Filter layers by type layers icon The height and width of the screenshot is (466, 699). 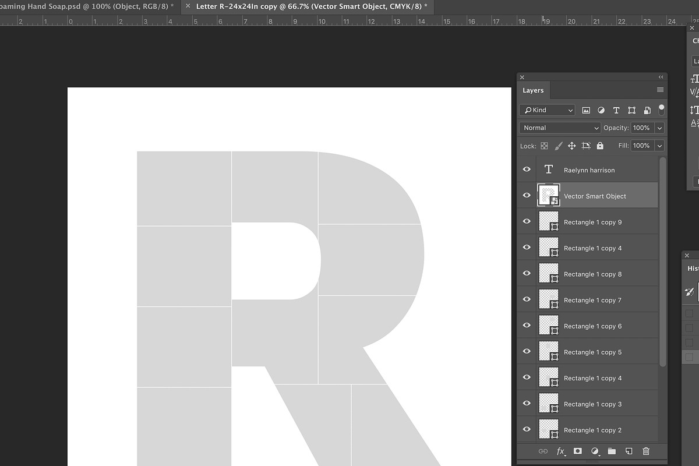[x=616, y=110]
